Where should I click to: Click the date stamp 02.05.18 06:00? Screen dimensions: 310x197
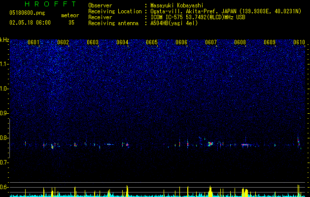coord(30,23)
